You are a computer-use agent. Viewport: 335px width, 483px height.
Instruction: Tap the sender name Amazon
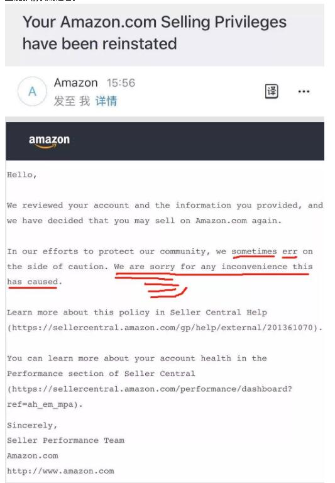(x=76, y=83)
